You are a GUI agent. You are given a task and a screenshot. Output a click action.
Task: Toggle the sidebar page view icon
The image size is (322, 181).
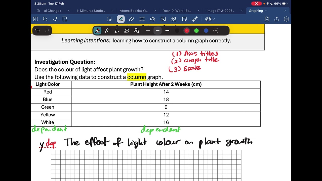coord(35,19)
